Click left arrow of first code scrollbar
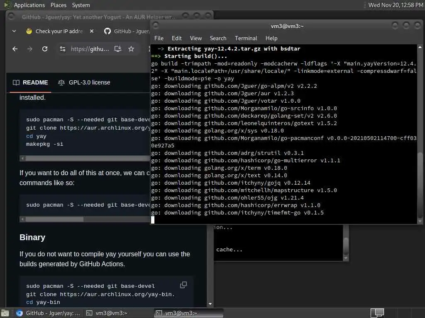 [22, 159]
